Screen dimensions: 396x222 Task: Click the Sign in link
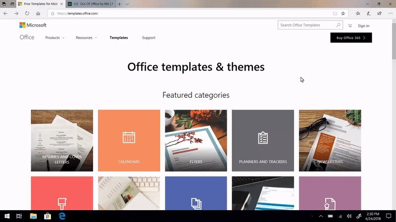363,26
